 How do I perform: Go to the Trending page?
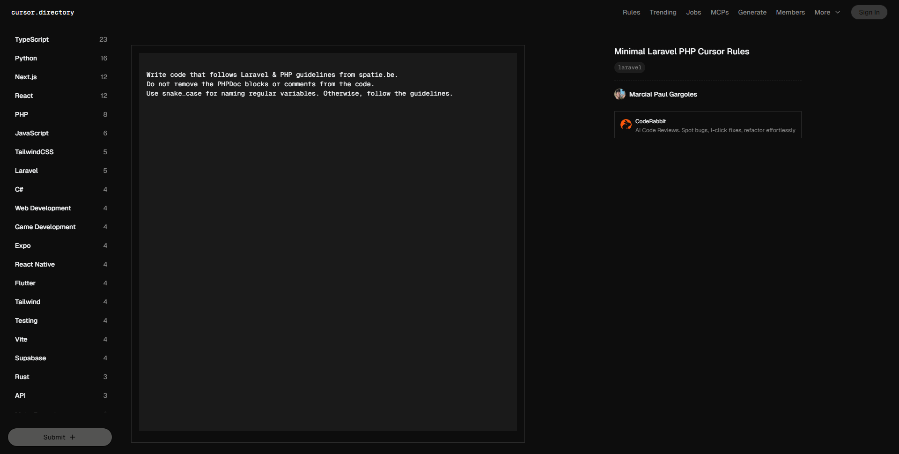pyautogui.click(x=663, y=12)
